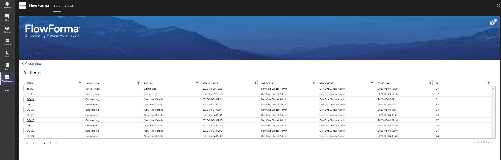Viewport: 501px width, 160px height.
Task: Select the created by cell in row OB-28
Action: pyautogui.click(x=332, y=115)
